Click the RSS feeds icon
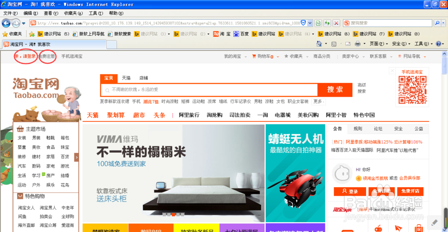The image size is (448, 232). click(x=334, y=44)
